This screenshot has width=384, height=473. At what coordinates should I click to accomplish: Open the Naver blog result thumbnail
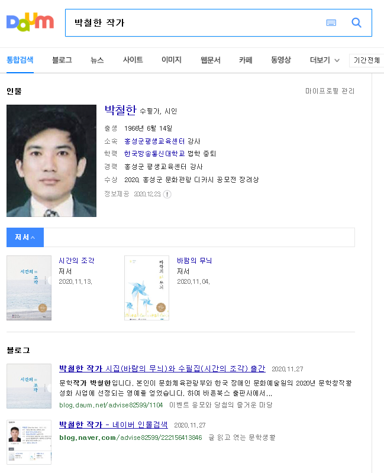coord(28,442)
